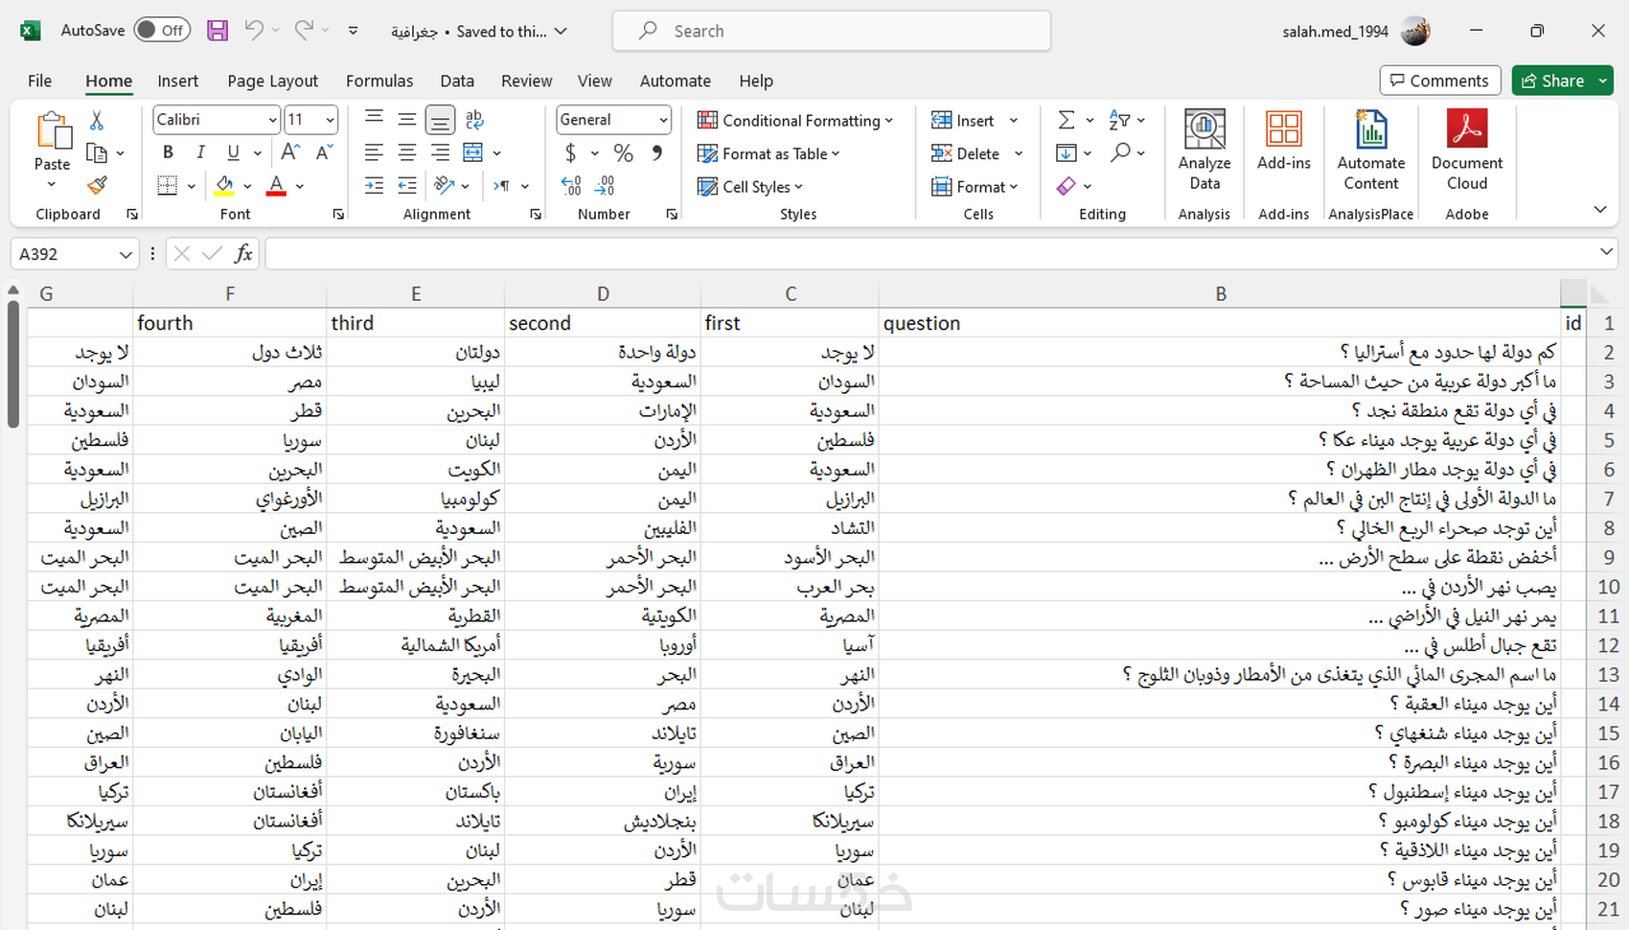
Task: Click the Comments button
Action: pyautogui.click(x=1439, y=81)
